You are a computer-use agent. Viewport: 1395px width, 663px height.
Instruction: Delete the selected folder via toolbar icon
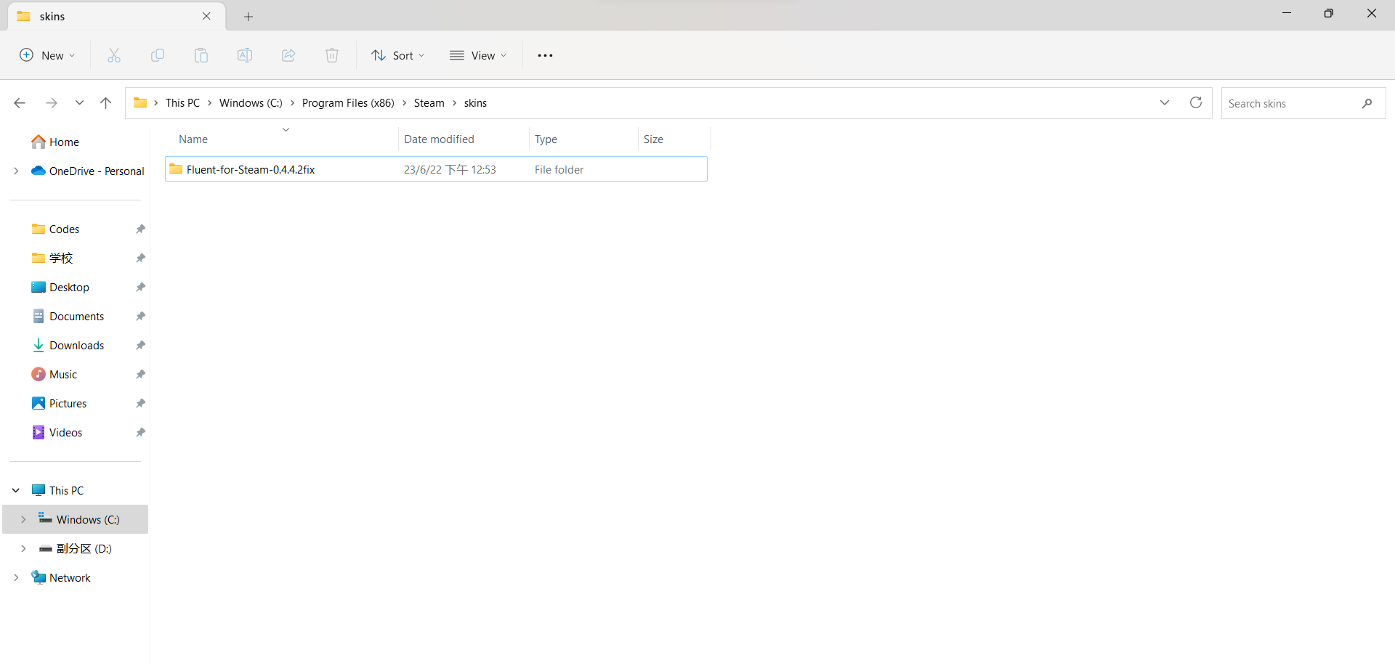click(332, 55)
